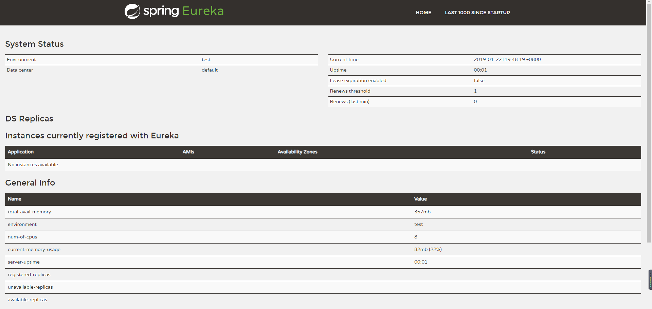Select the Uptime label in System Status
The image size is (652, 309).
[x=338, y=70]
